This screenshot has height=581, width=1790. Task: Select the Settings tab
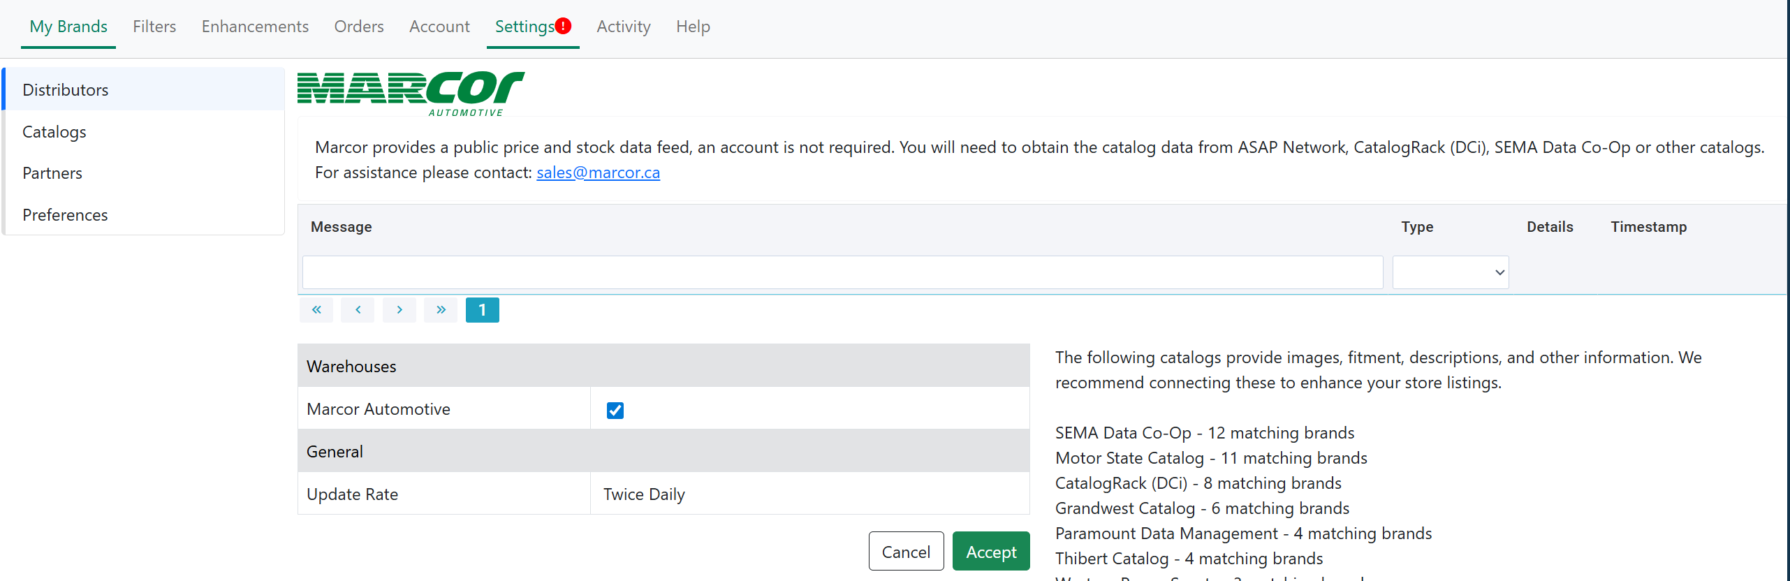[x=524, y=27]
